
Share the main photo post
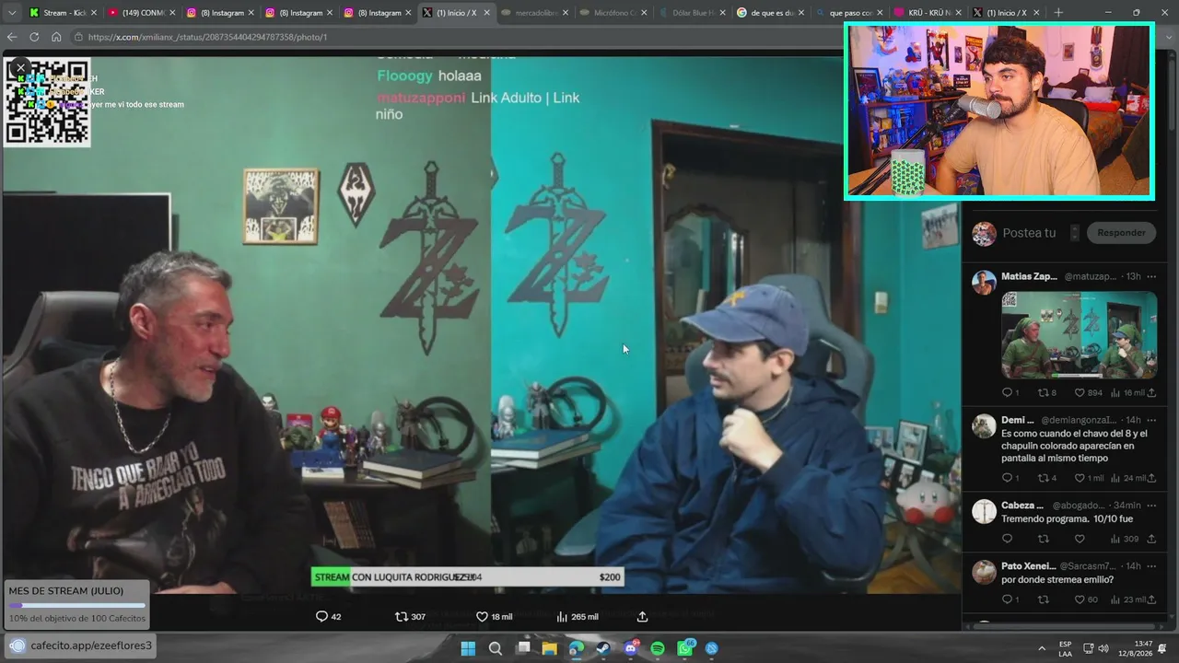[642, 616]
